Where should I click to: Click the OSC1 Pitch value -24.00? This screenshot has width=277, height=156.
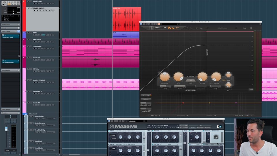pyautogui.click(x=113, y=135)
